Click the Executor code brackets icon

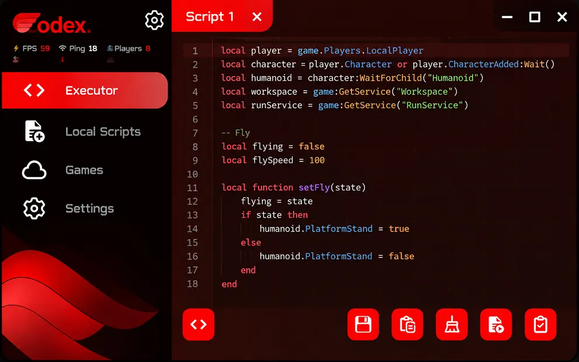(34, 90)
